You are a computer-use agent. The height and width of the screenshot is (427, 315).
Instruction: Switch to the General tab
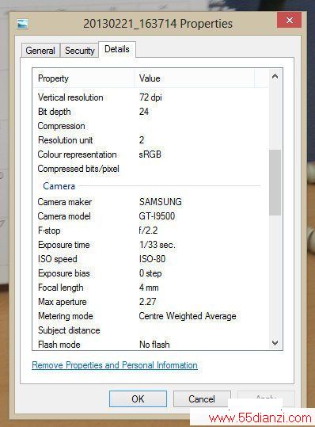tap(40, 51)
